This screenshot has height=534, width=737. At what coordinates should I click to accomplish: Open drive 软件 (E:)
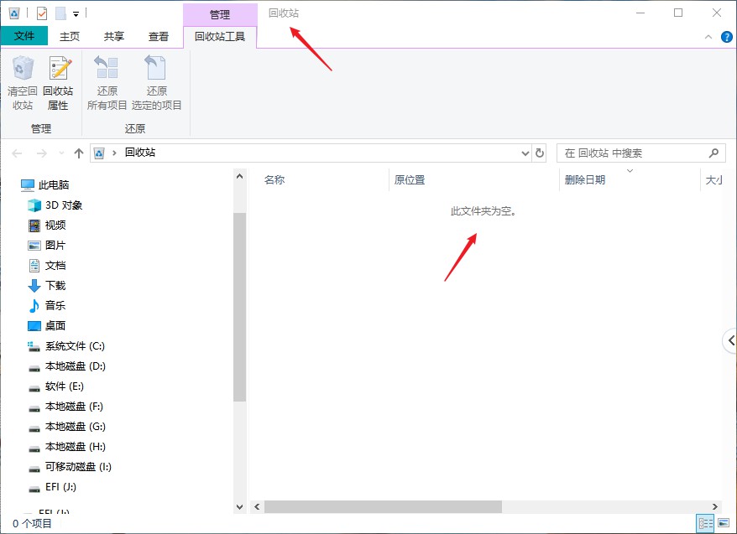tap(56, 386)
